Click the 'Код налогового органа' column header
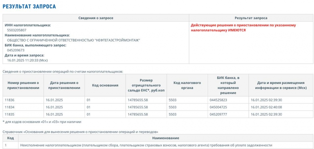The image size is (314, 149). [187, 85]
